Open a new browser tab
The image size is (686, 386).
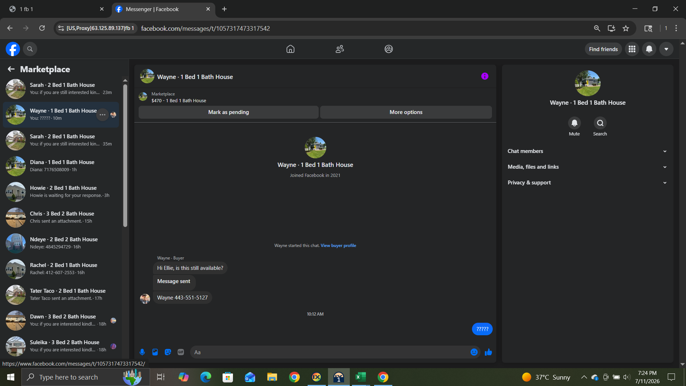[224, 9]
